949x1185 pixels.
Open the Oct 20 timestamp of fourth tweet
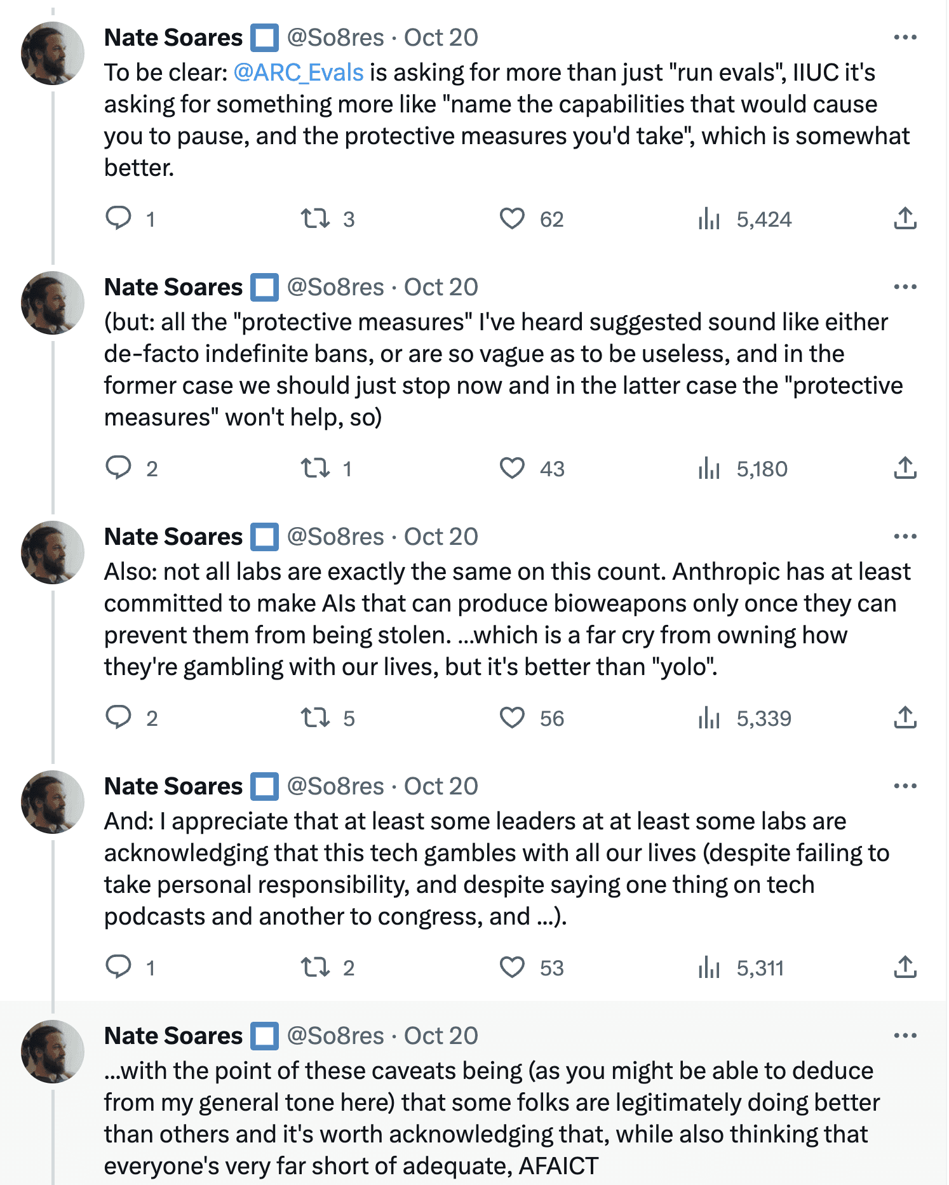(x=441, y=786)
